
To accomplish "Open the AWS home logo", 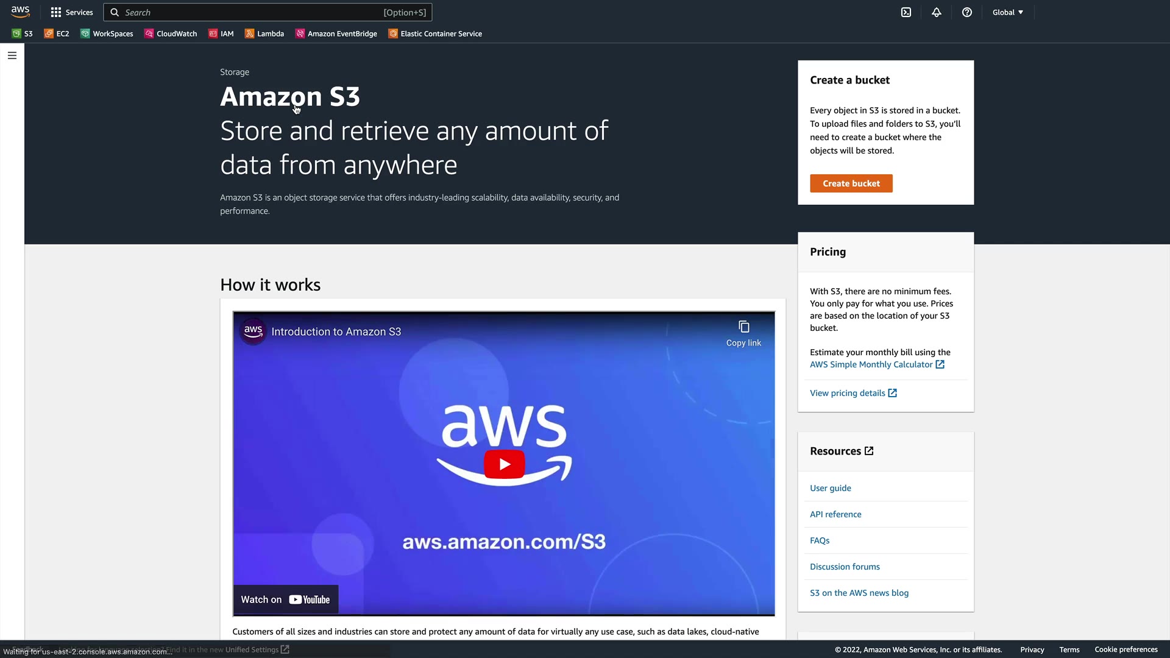I will coord(20,12).
